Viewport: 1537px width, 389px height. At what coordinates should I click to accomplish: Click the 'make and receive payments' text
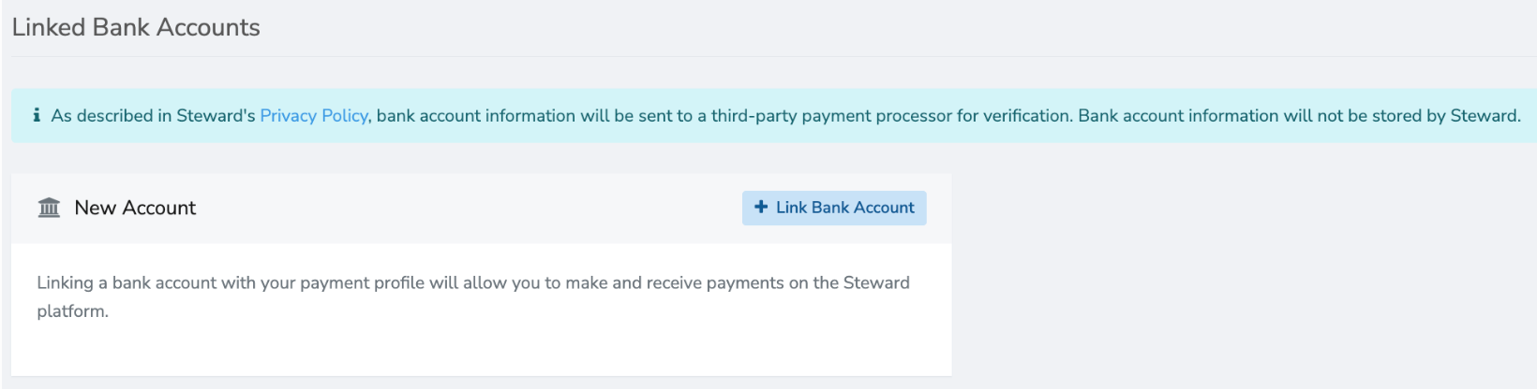[x=675, y=282]
